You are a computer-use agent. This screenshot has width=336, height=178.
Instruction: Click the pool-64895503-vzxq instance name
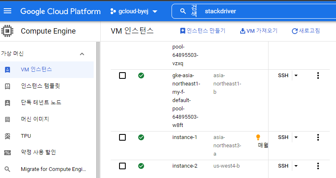pos(185,55)
